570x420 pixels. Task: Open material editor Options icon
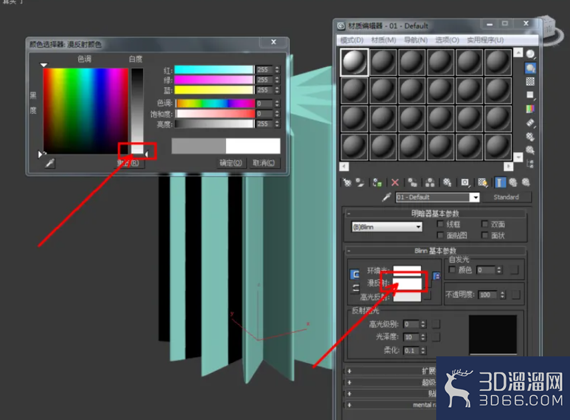pos(531,137)
